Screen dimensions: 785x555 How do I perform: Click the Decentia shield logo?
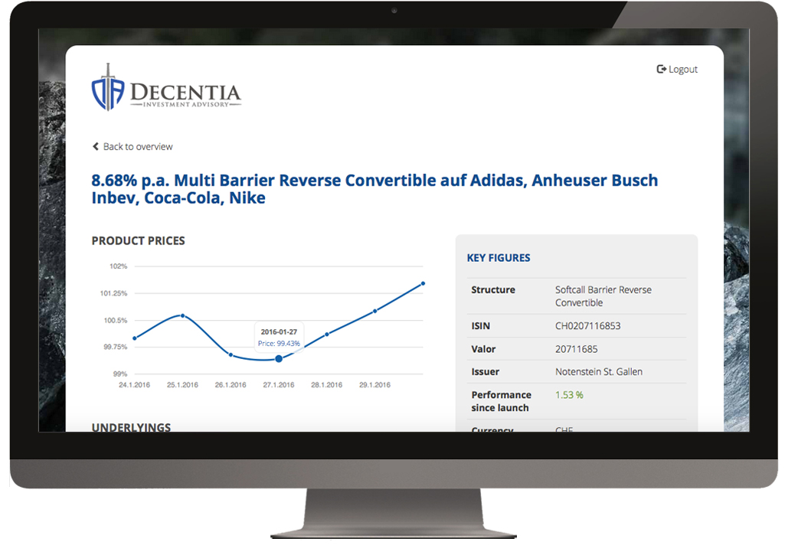[x=107, y=88]
